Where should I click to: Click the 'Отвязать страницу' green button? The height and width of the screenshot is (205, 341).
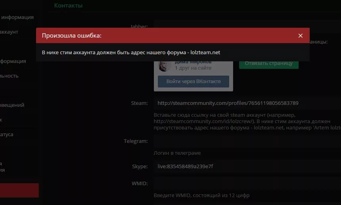268,65
